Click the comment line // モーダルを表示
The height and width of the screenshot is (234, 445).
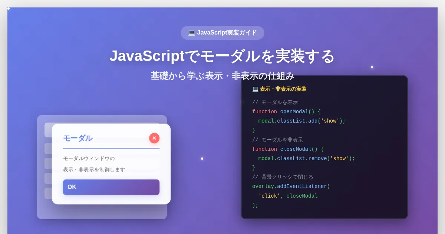(x=275, y=102)
